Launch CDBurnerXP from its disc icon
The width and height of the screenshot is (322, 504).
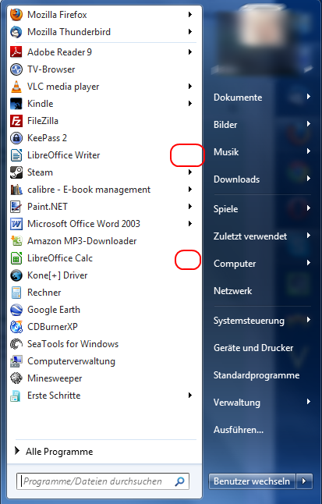[16, 327]
